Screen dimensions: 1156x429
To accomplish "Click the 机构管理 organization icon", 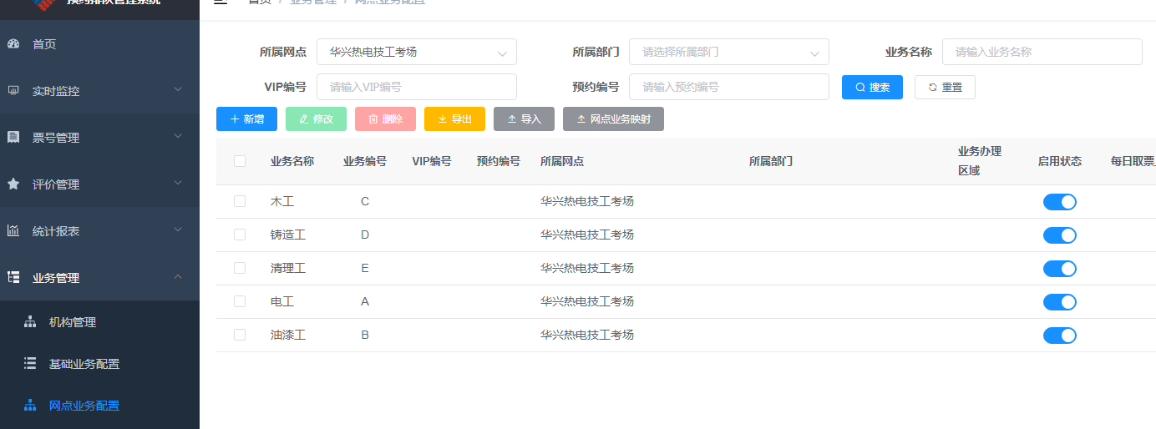I will 30,322.
